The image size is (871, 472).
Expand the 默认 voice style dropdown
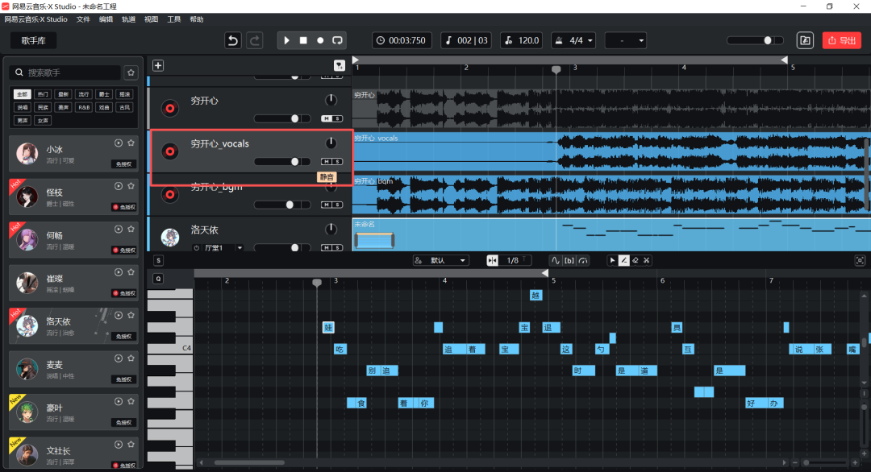[440, 260]
